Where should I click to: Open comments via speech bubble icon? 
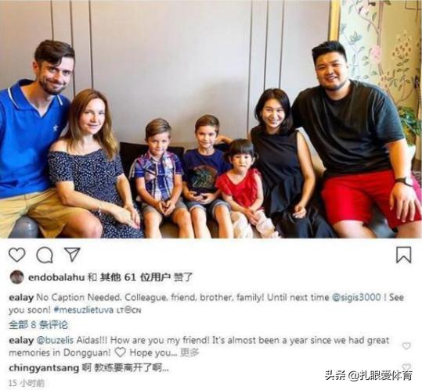45,255
